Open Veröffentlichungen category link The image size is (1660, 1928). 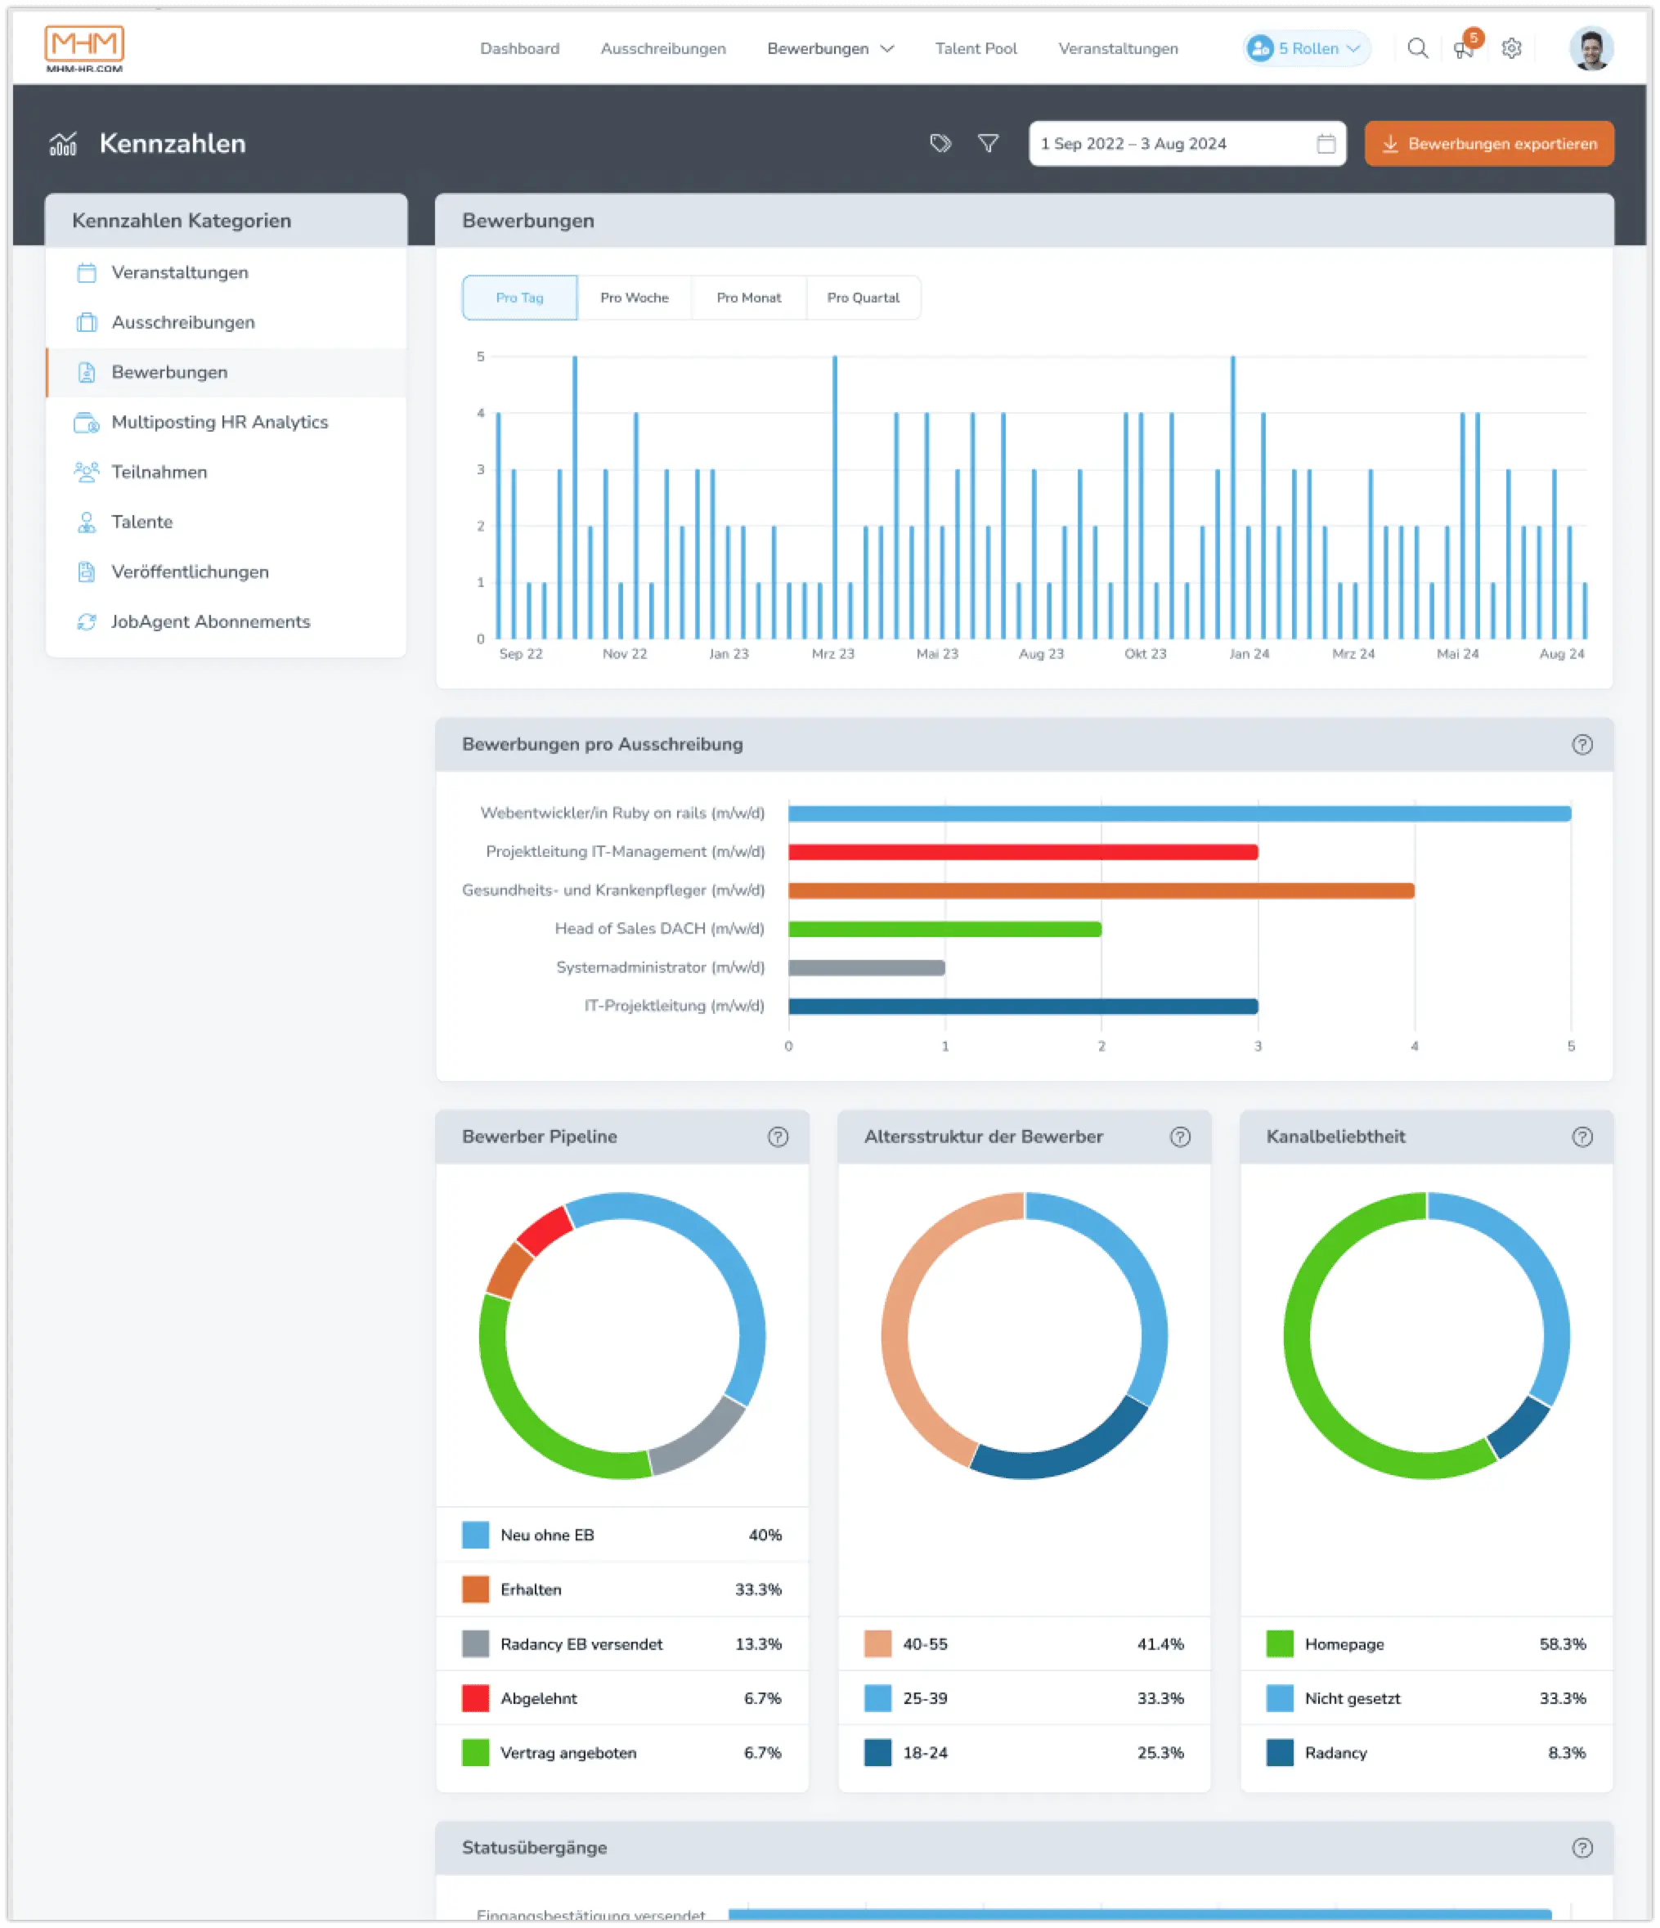pyautogui.click(x=190, y=572)
